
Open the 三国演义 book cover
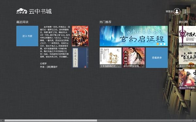coord(80,58)
